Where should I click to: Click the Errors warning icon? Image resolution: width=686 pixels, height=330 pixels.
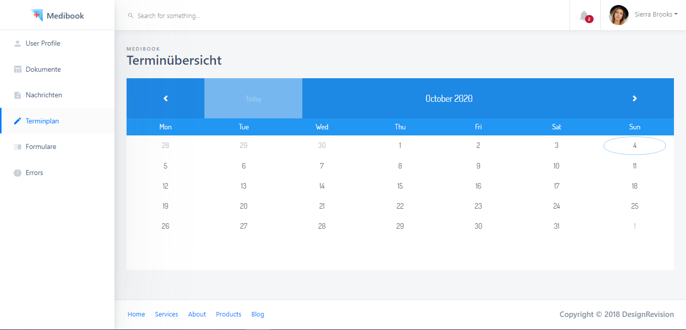point(18,173)
